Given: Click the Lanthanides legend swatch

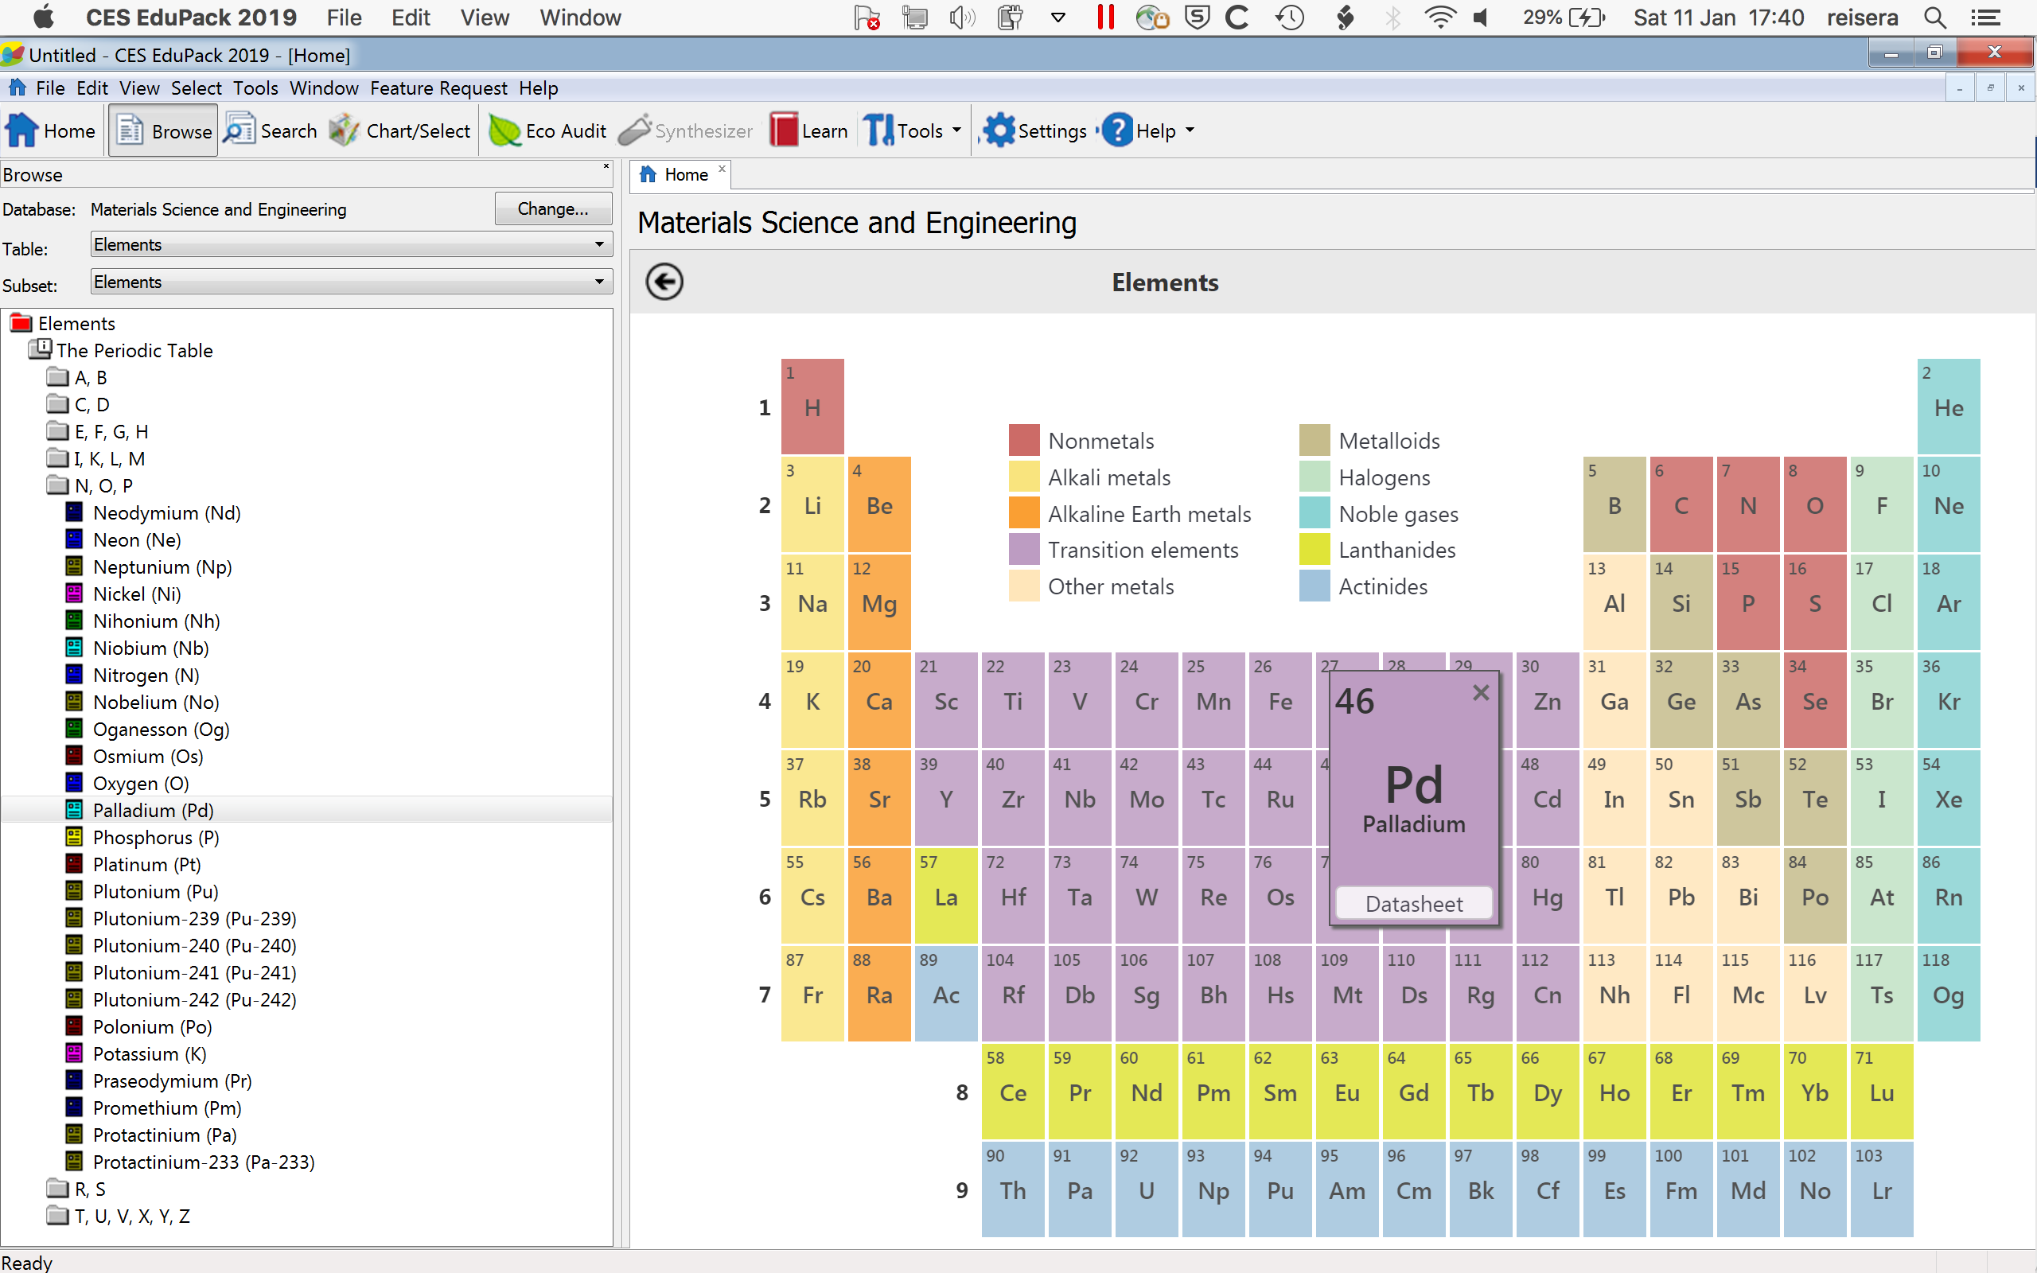Looking at the screenshot, I should [x=1315, y=550].
